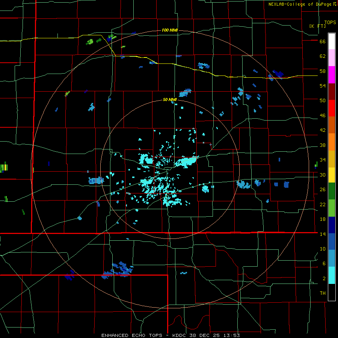Click the legend value '30'
Screen dimensions: 338x338
coord(323,175)
